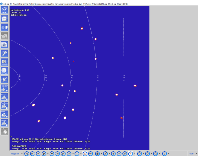This screenshot has height=156, width=198.
Task: Click the zoom in plus button
Action: point(113,154)
